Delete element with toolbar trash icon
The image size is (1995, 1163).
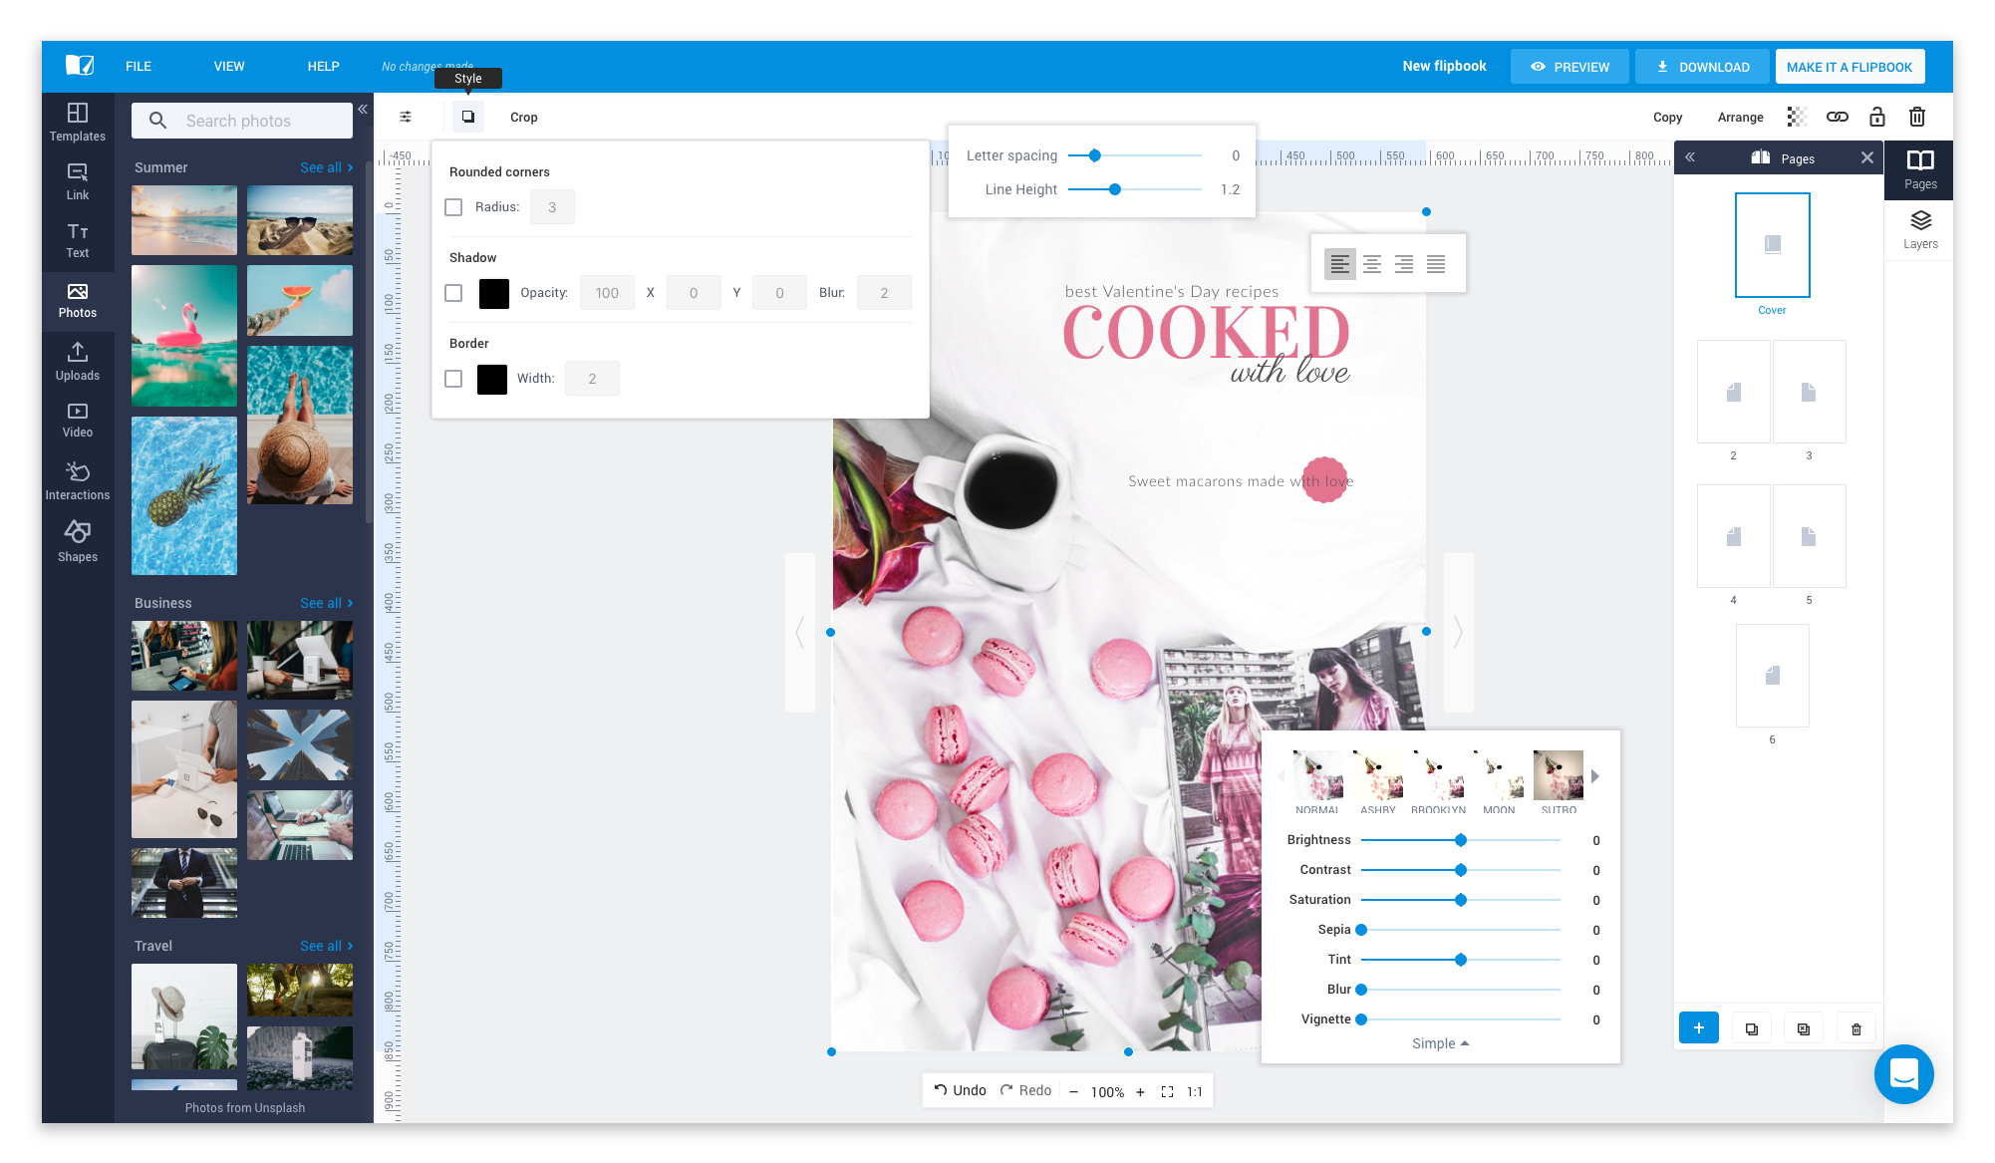pyautogui.click(x=1916, y=117)
